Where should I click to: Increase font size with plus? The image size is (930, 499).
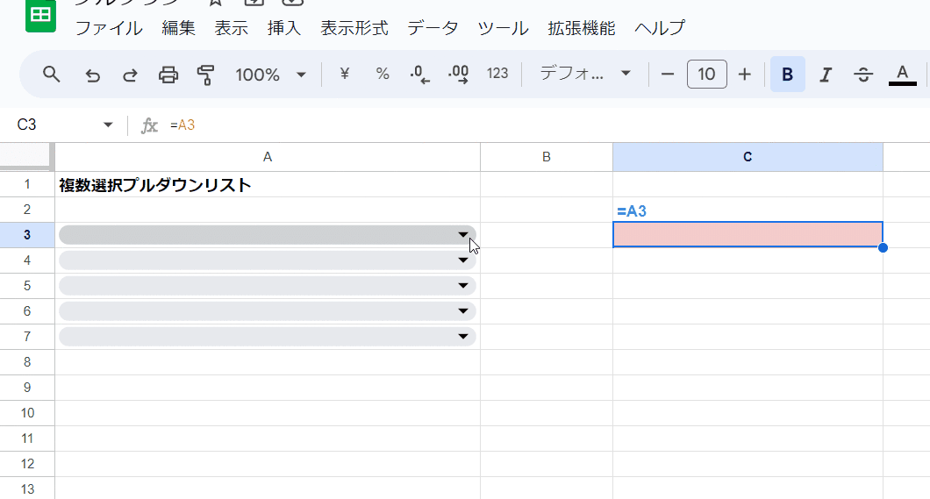pyautogui.click(x=744, y=74)
